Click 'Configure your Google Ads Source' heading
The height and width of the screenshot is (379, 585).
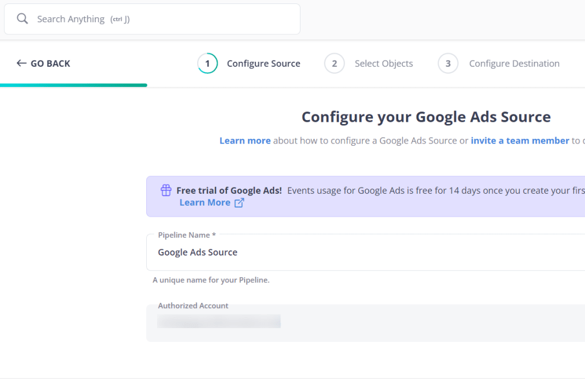pyautogui.click(x=426, y=117)
